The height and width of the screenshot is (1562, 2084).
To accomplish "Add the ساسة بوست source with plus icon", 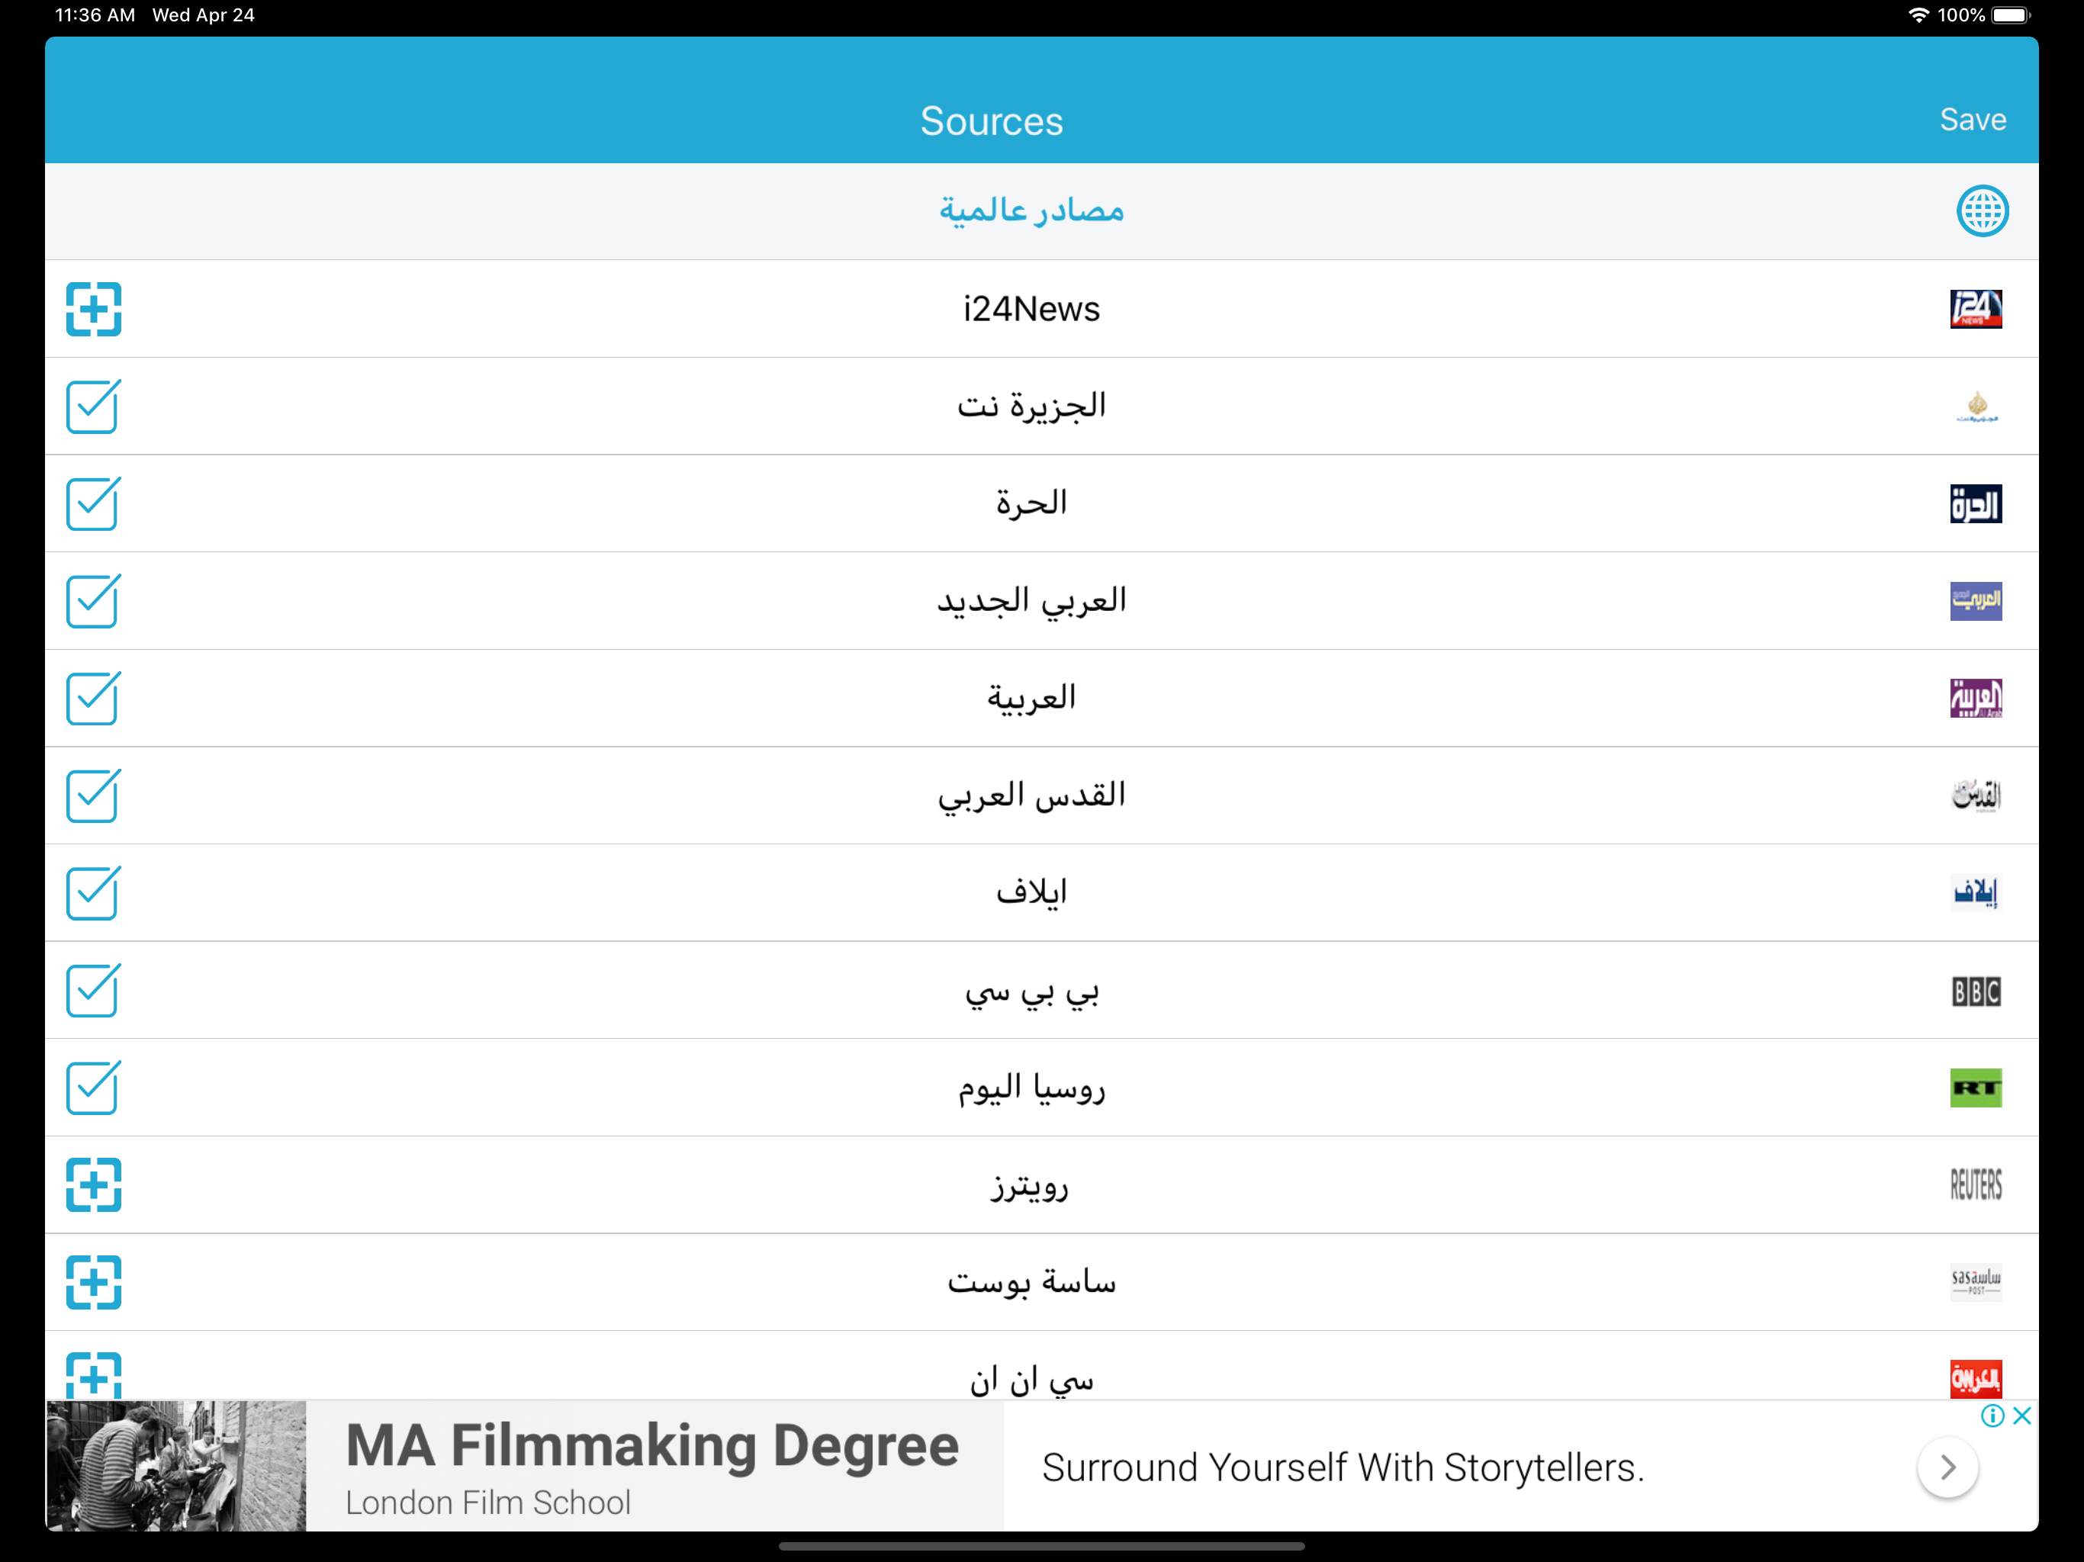I will [93, 1282].
